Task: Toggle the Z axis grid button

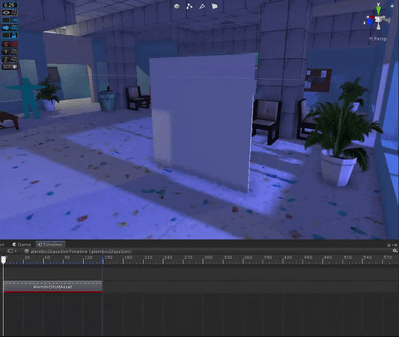Action: click(x=10, y=59)
